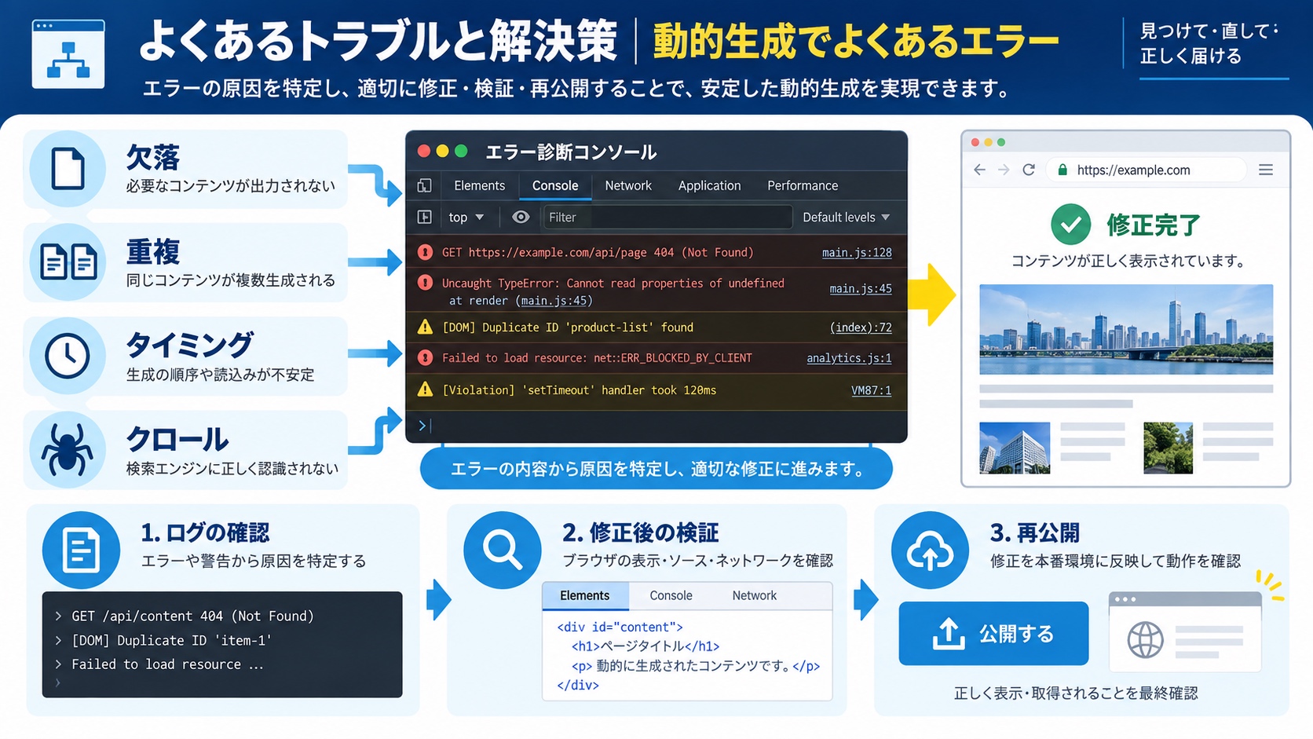
Task: Click the cloud upload icon in step 3
Action: (930, 550)
